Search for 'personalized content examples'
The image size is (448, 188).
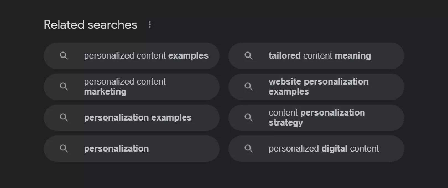pos(146,56)
